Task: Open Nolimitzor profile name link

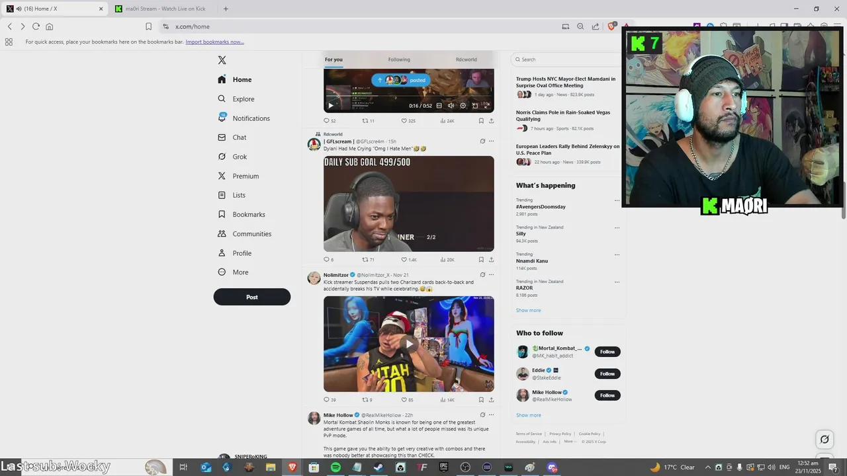Action: pos(336,275)
